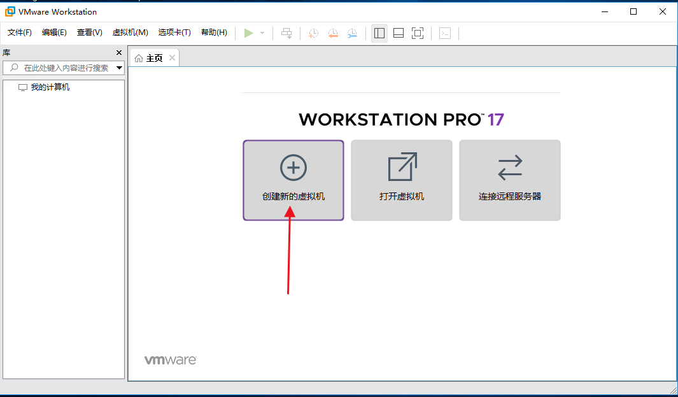This screenshot has height=397, width=678.
Task: Click the console view terminal icon
Action: coord(445,33)
